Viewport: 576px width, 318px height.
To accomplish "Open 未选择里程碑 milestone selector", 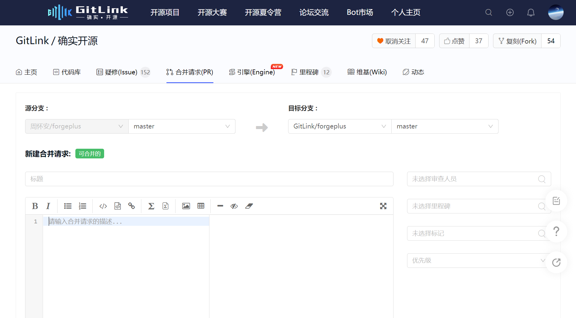I will (479, 206).
